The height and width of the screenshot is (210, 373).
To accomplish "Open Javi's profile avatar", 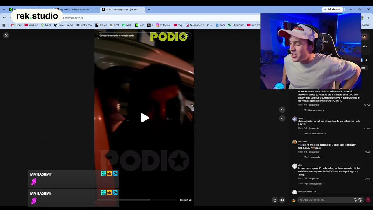I will (x=295, y=166).
